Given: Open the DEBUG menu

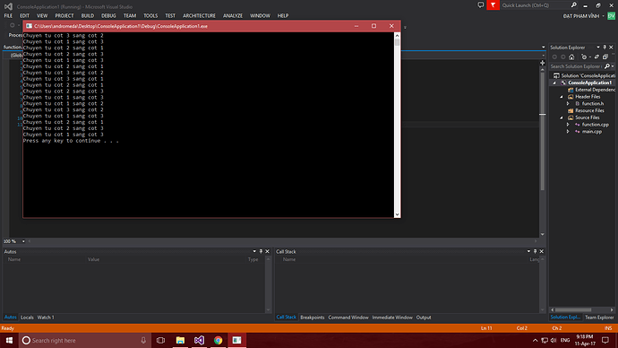Looking at the screenshot, I should point(108,16).
